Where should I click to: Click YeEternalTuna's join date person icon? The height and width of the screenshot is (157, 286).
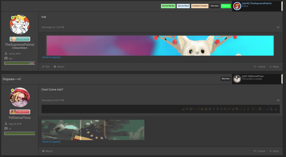coord(6,123)
